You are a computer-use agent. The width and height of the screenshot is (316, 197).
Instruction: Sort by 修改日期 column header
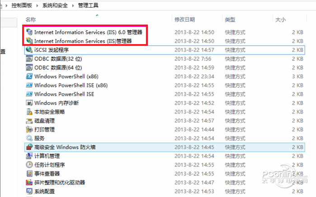point(185,19)
